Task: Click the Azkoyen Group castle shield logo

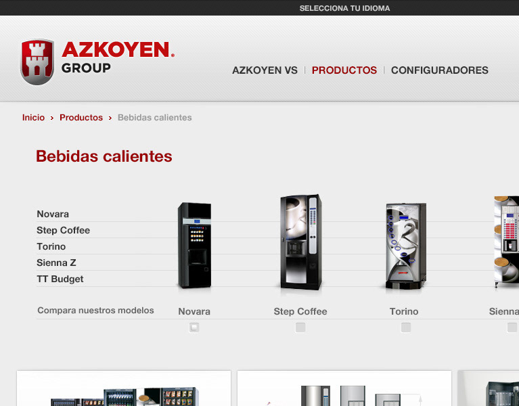Action: pyautogui.click(x=37, y=62)
